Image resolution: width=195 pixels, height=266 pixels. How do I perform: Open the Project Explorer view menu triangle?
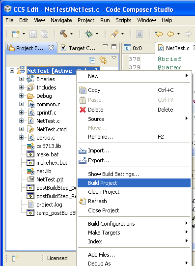114,58
